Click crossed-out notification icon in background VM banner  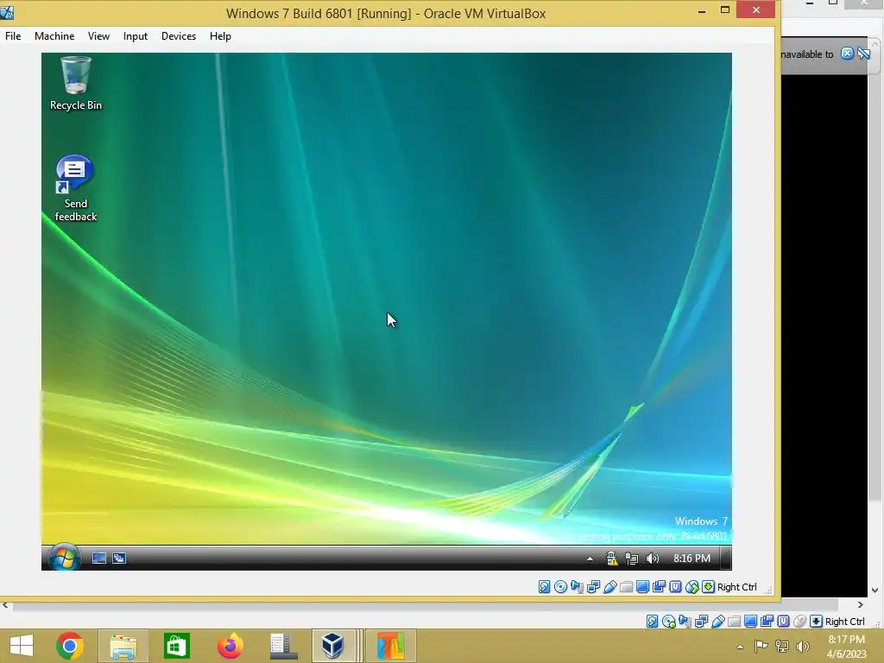coord(863,54)
